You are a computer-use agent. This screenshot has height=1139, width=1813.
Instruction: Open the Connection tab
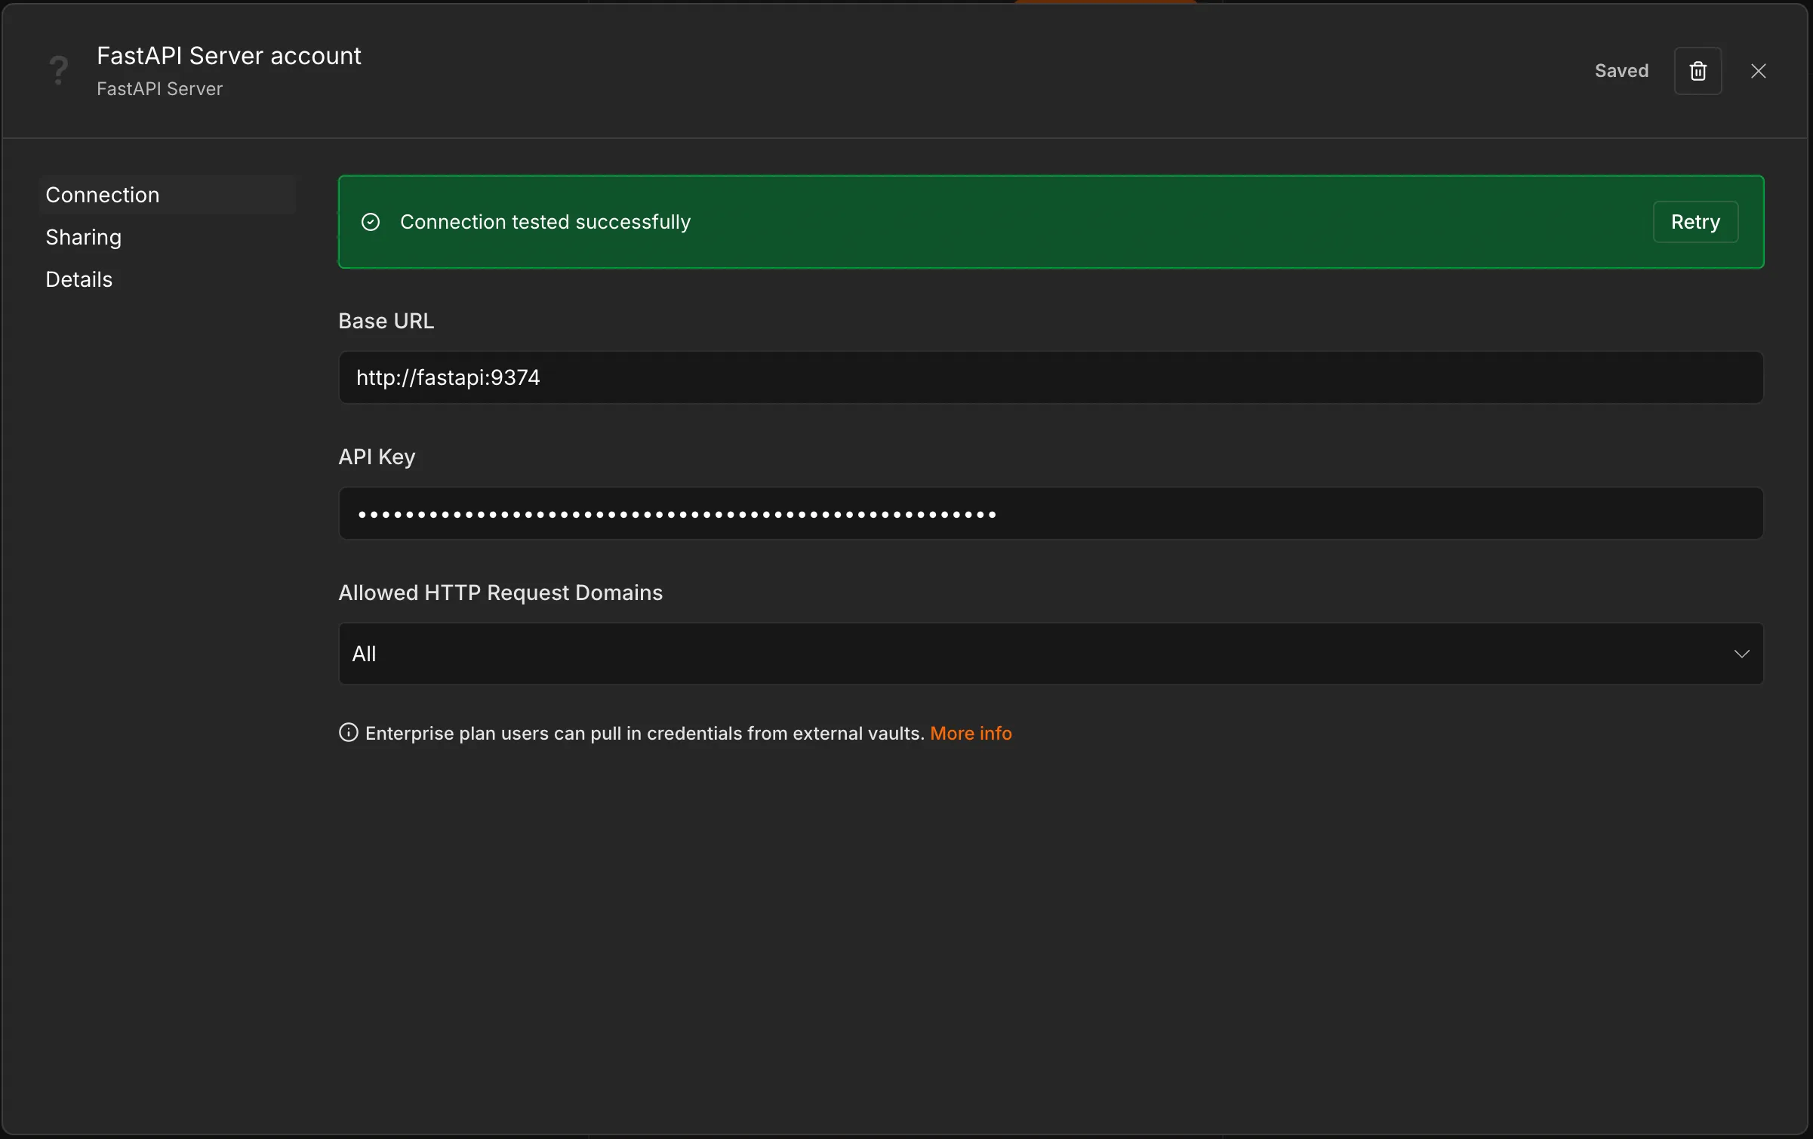tap(166, 195)
